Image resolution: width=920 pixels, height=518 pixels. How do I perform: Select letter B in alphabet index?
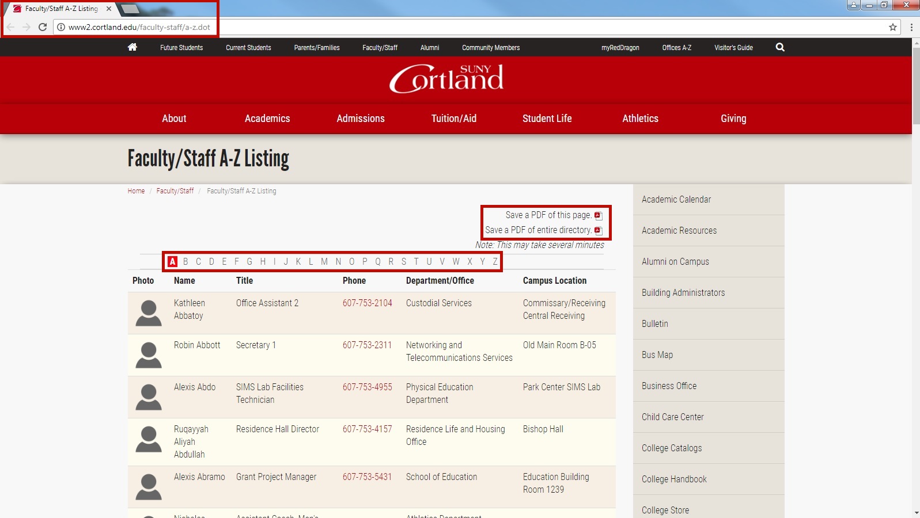tap(185, 262)
